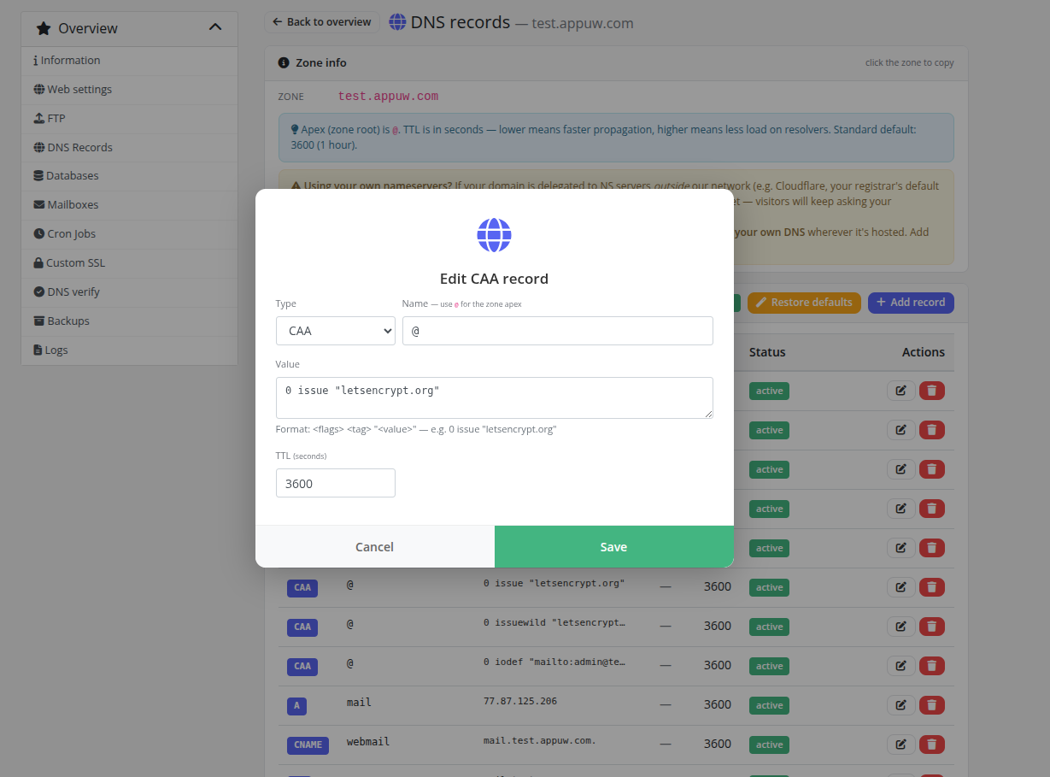Click active status of mail record
The height and width of the screenshot is (777, 1050).
tap(769, 705)
